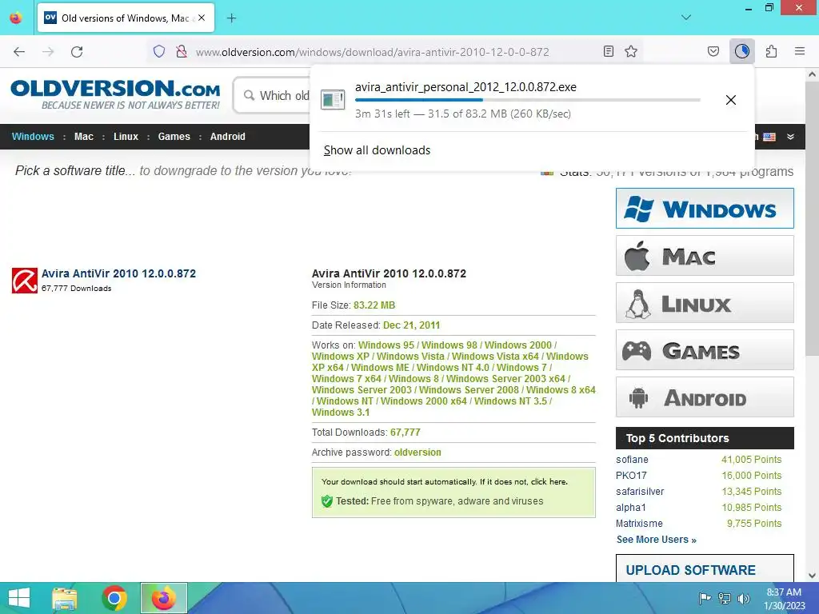Open contributor safarisilver's profile

[640, 492]
